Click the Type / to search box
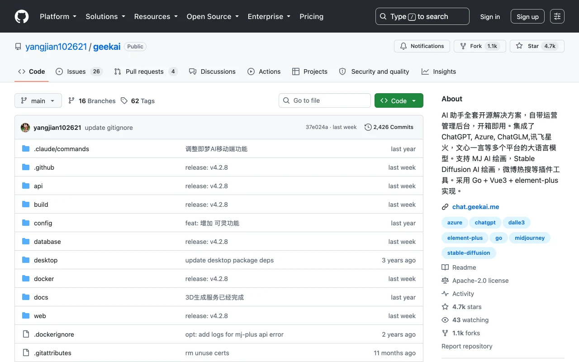This screenshot has height=362, width=579. click(422, 16)
